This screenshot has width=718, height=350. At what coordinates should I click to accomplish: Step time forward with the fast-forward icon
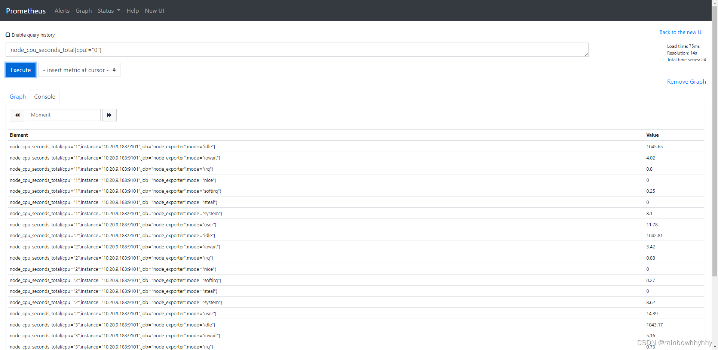tap(109, 115)
